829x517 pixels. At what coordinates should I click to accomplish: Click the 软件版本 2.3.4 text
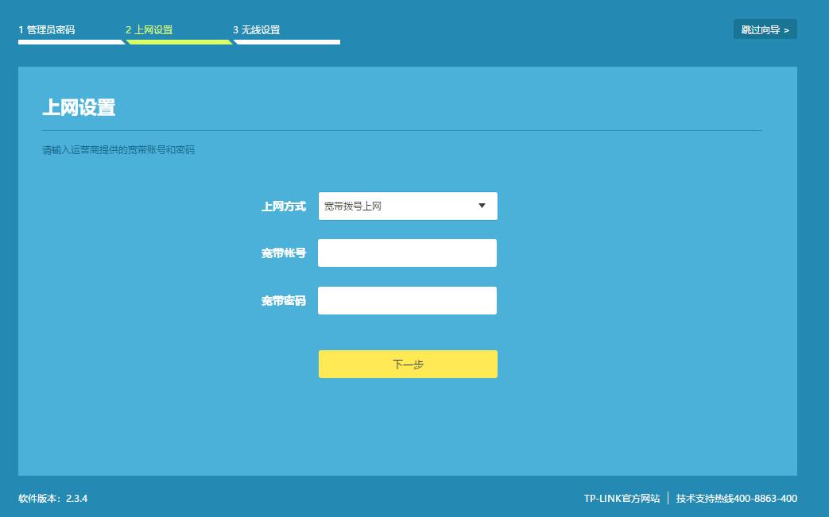(53, 498)
